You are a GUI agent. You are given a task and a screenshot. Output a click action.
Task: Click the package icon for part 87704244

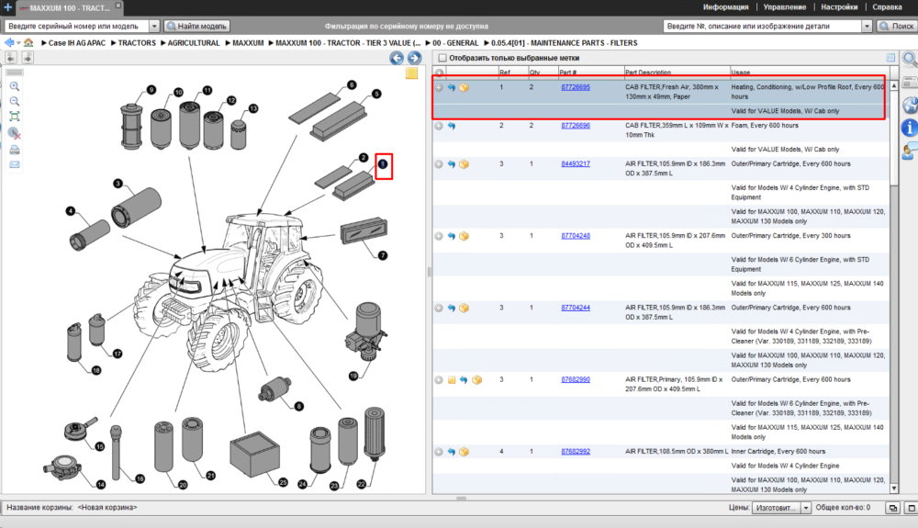(x=465, y=308)
